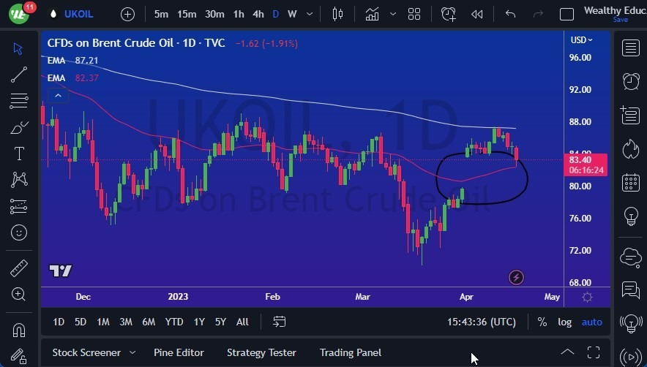Set date range to 5Y
647x367 pixels.
click(221, 322)
